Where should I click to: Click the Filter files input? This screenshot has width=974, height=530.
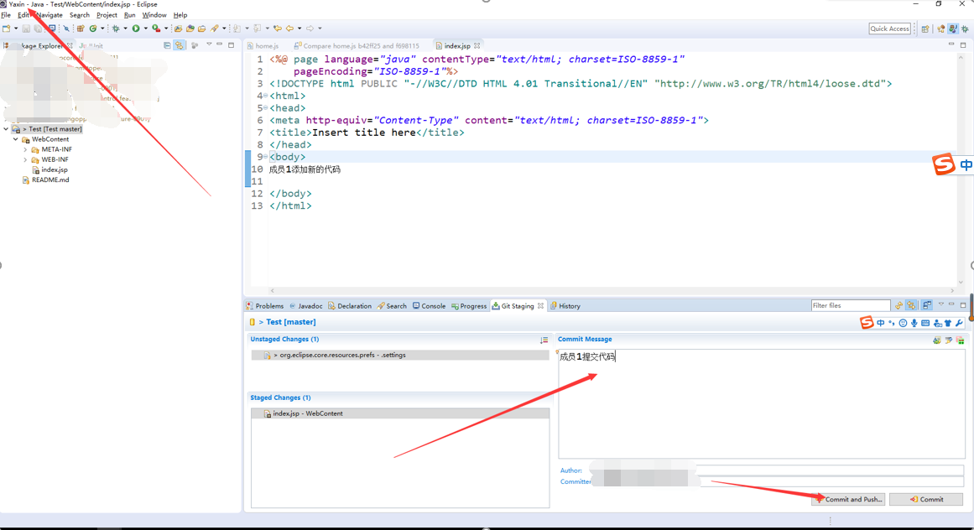[851, 305]
